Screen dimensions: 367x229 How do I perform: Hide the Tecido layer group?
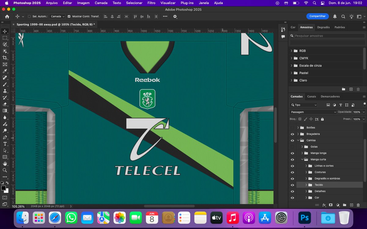tap(292, 185)
